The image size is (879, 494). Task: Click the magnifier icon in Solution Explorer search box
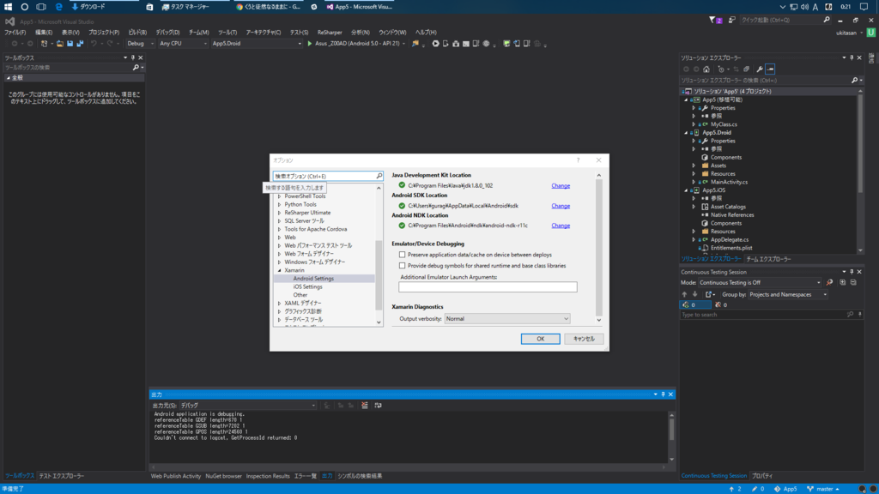pos(855,80)
